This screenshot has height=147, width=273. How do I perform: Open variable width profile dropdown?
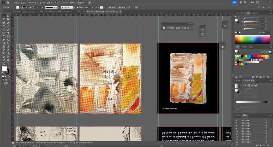pyautogui.click(x=59, y=7)
